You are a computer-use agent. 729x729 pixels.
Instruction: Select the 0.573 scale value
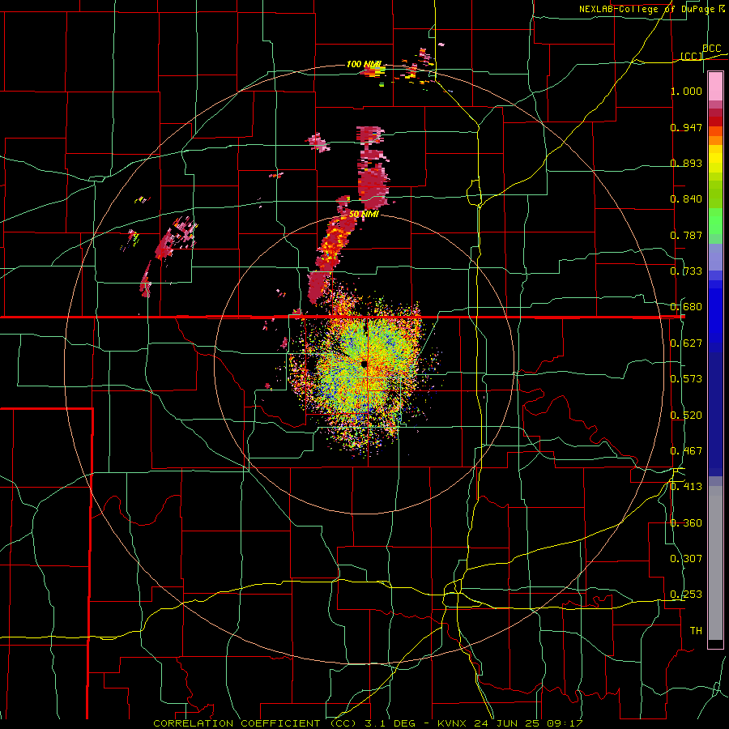(686, 379)
